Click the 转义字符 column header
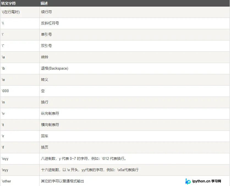Screen dimensions: 230x186 pyautogui.click(x=20, y=3)
